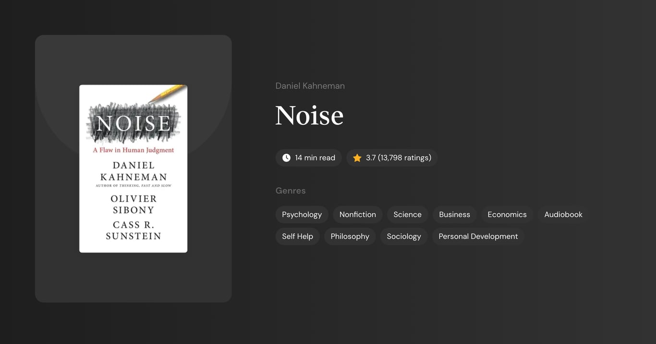Click the Genres section label
Viewport: 656px width, 344px height.
pos(291,190)
